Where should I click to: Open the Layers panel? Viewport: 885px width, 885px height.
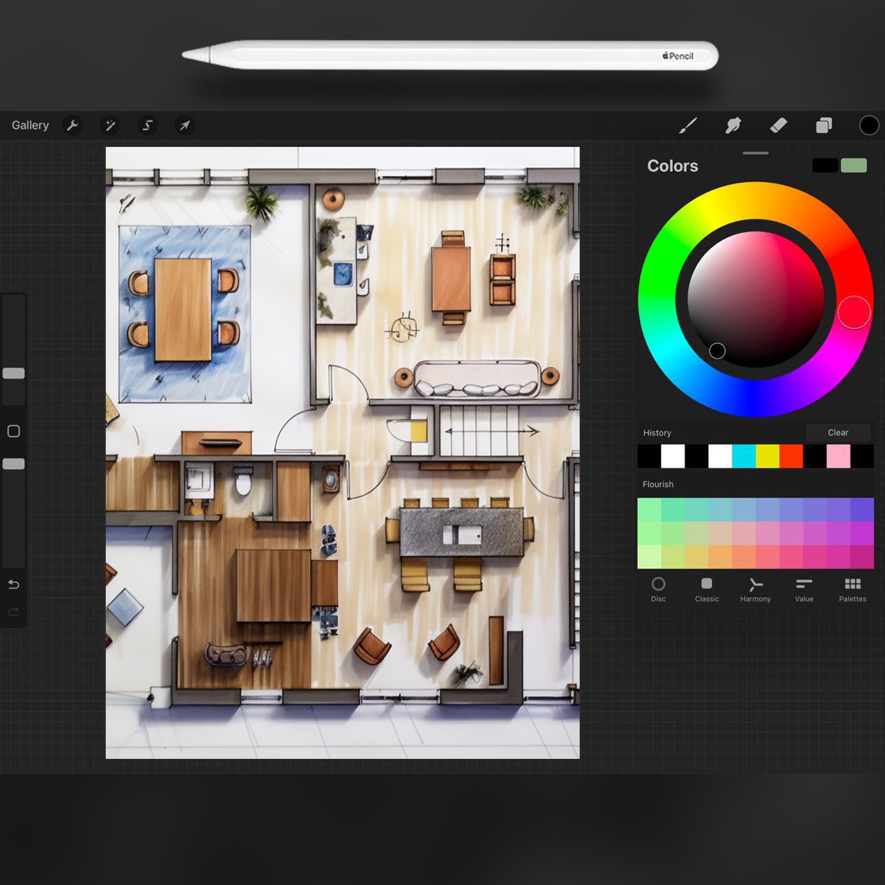point(823,125)
